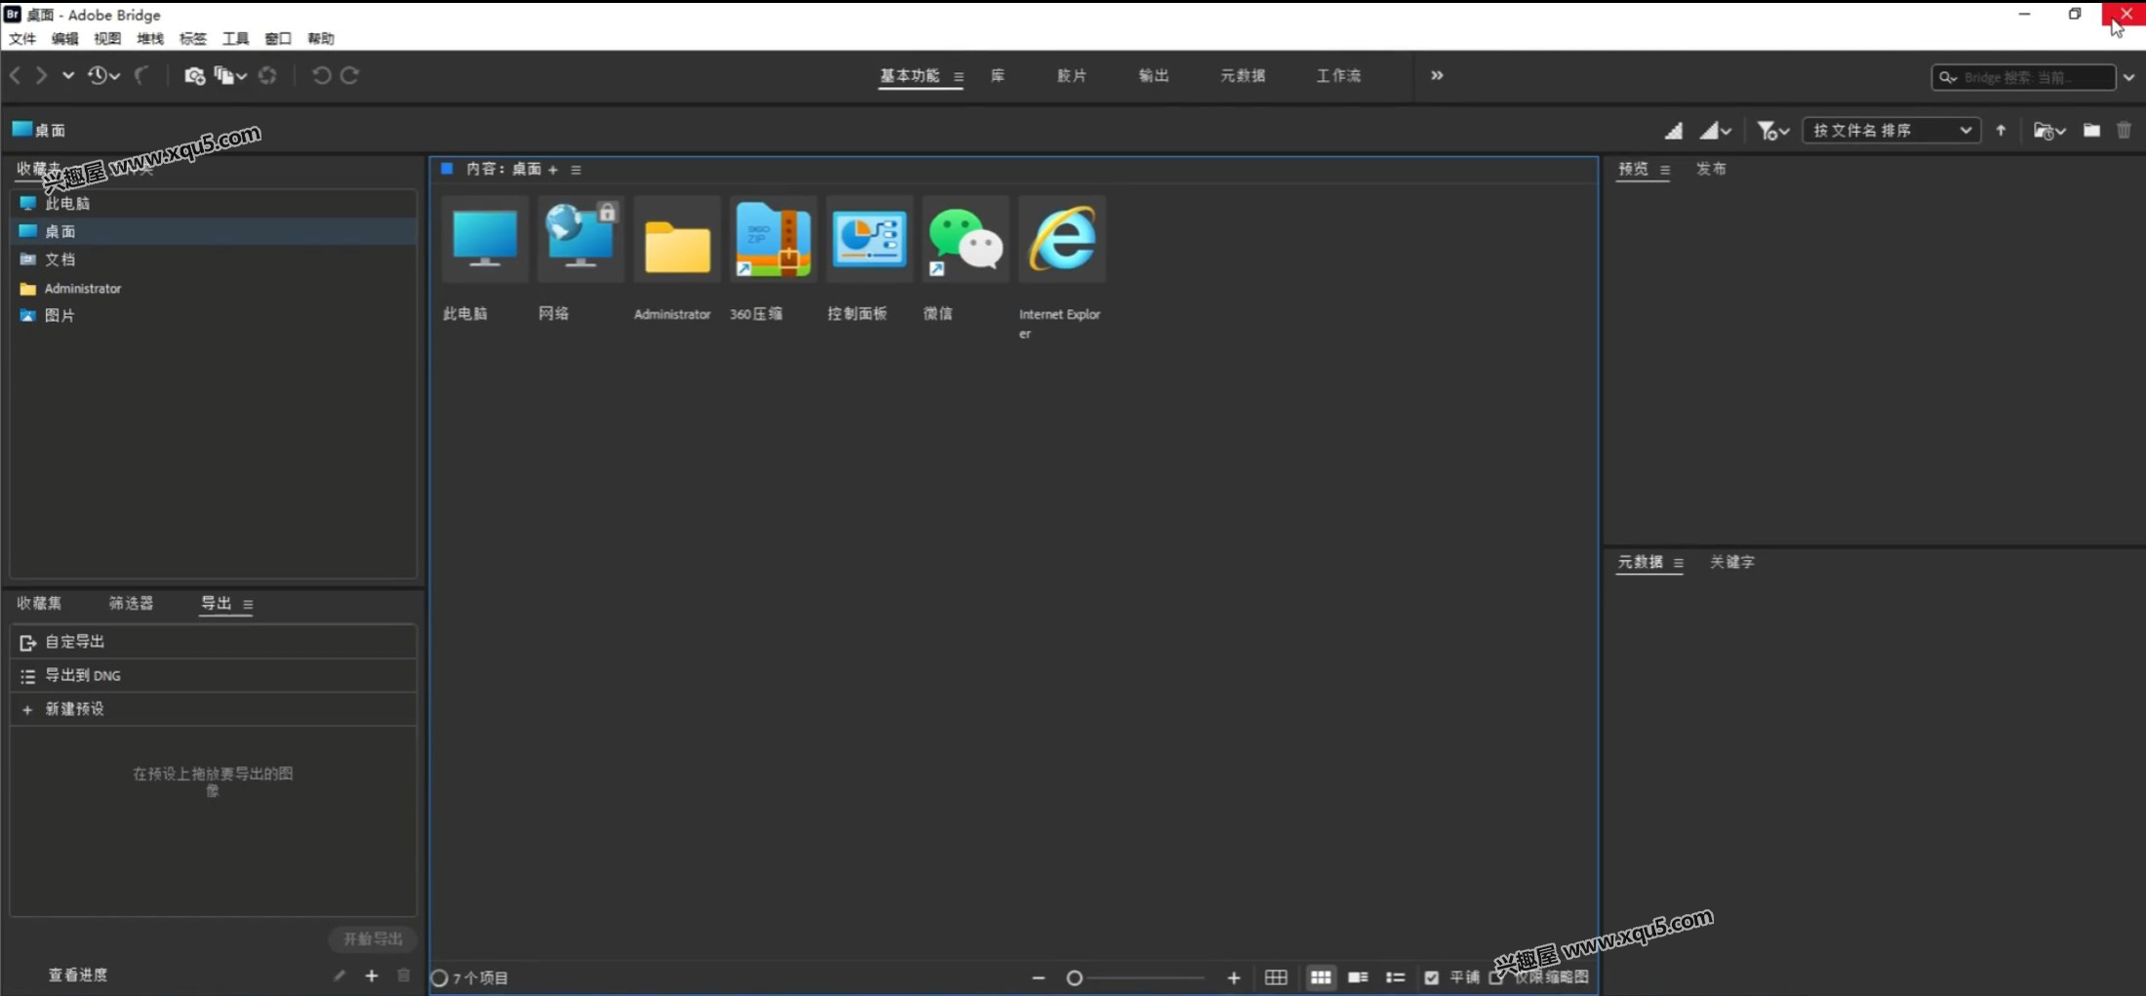
Task: Open the sort by filename combo box
Action: pyautogui.click(x=1891, y=130)
